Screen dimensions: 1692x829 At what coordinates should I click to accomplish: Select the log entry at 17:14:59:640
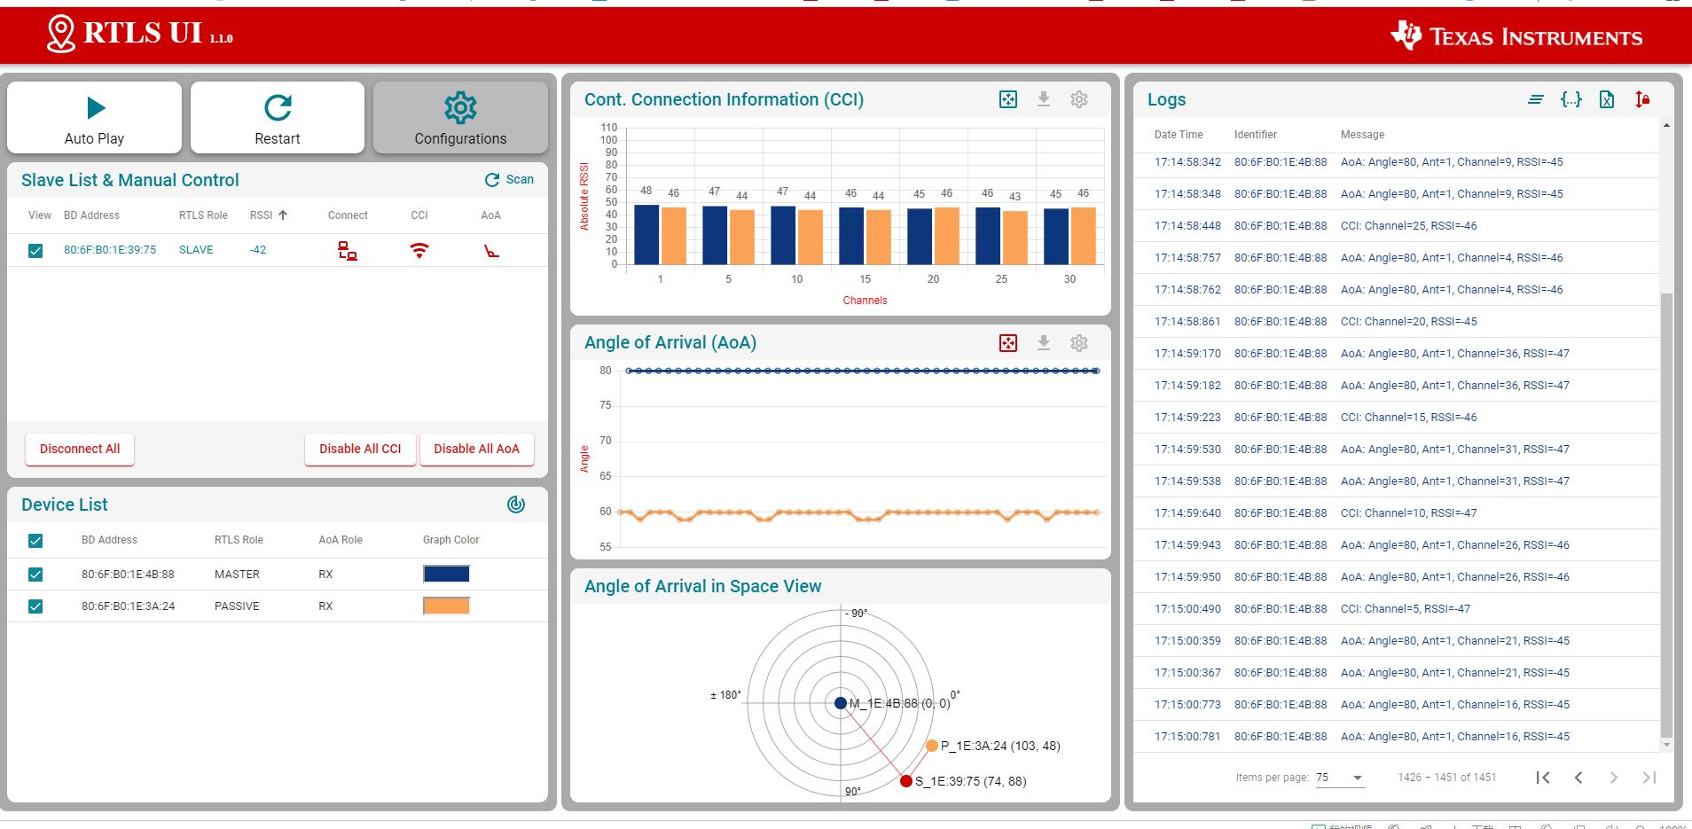point(1396,513)
